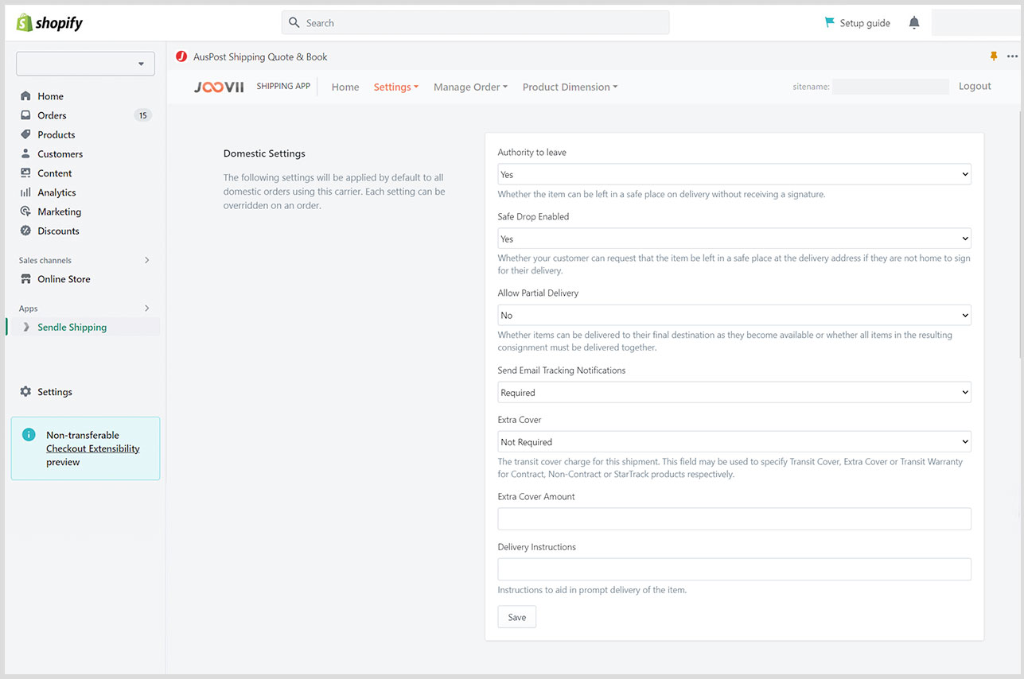Viewport: 1024px width, 679px height.
Task: Open Analytics from the sidebar
Action: pos(56,192)
